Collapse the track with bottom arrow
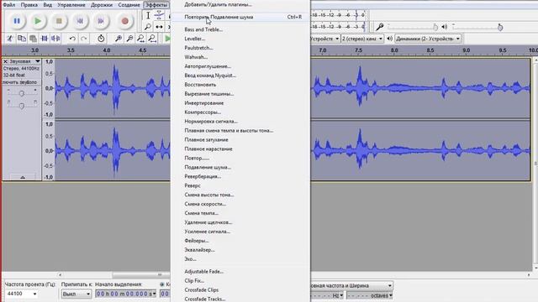 pos(23,177)
